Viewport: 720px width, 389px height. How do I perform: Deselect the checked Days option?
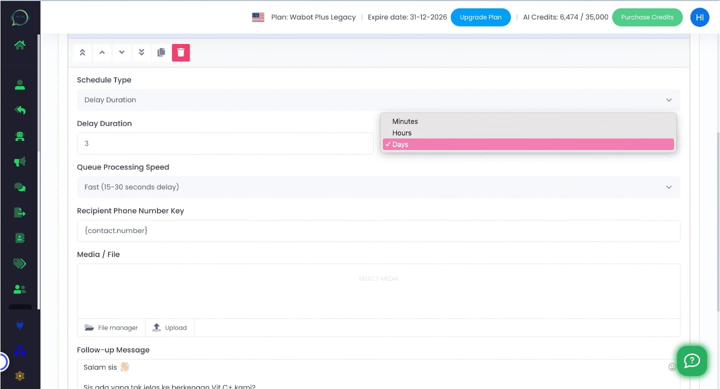pos(400,144)
